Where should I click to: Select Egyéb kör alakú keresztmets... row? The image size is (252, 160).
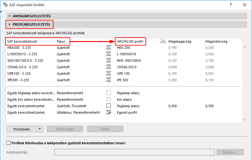pos(124,99)
